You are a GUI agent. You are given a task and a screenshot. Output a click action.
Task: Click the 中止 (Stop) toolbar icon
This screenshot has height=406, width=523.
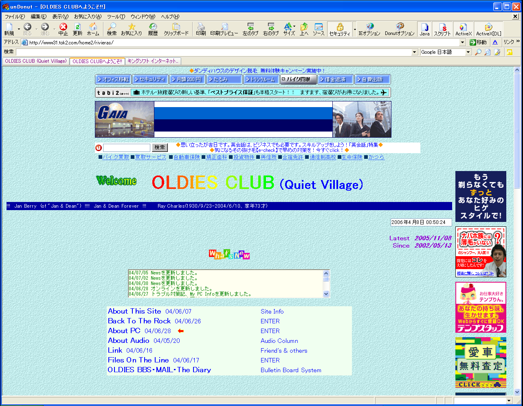[63, 29]
